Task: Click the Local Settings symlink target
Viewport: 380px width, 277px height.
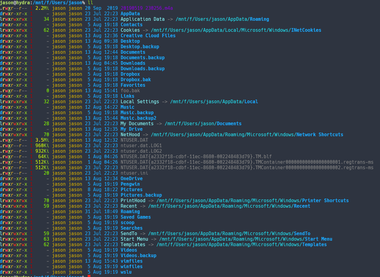Action: pos(214,101)
